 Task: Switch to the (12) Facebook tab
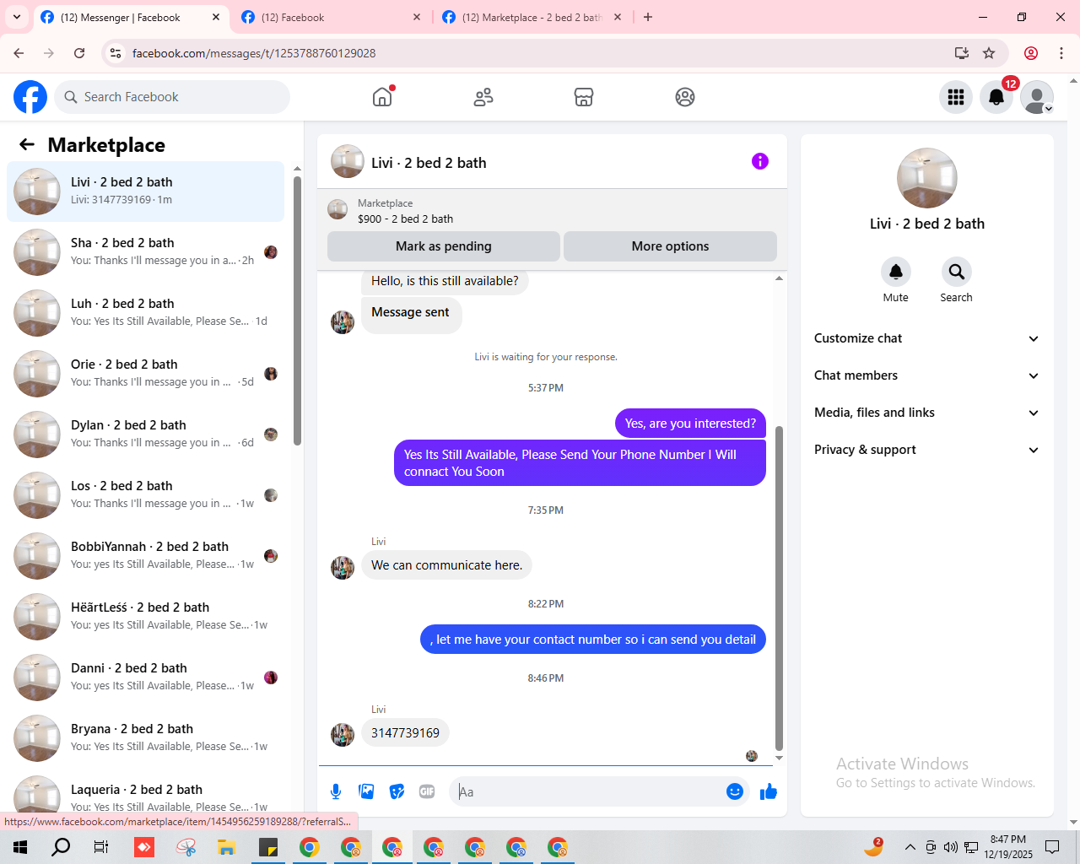pos(332,17)
